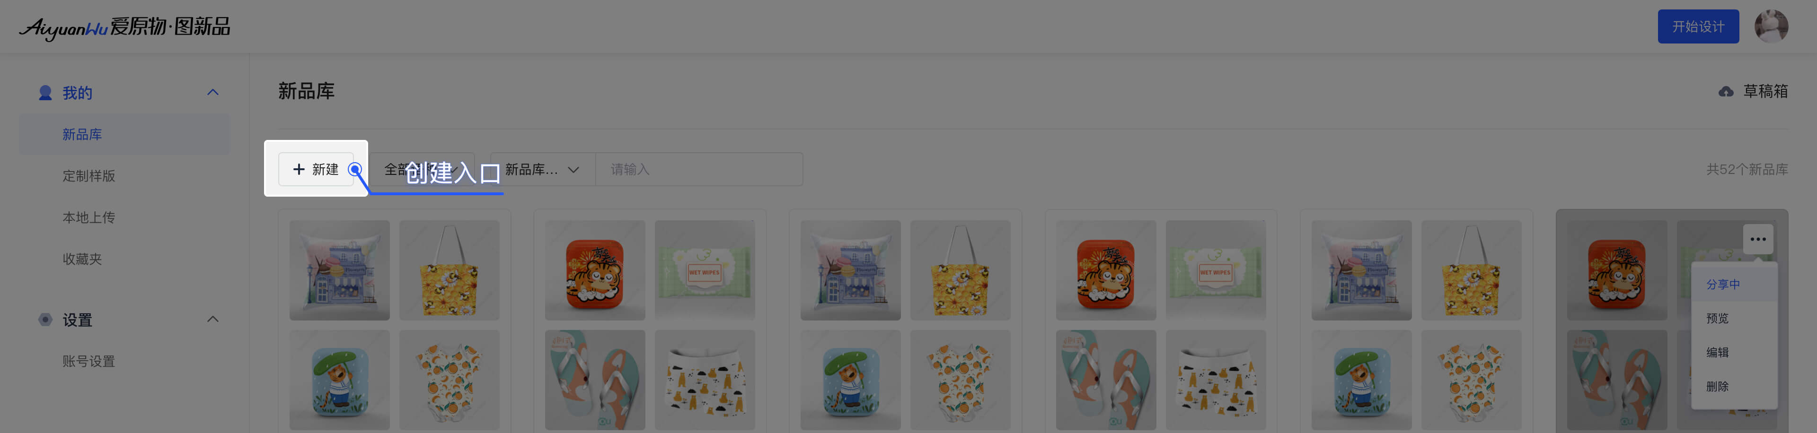Click the 开始设计 button

pos(1698,27)
